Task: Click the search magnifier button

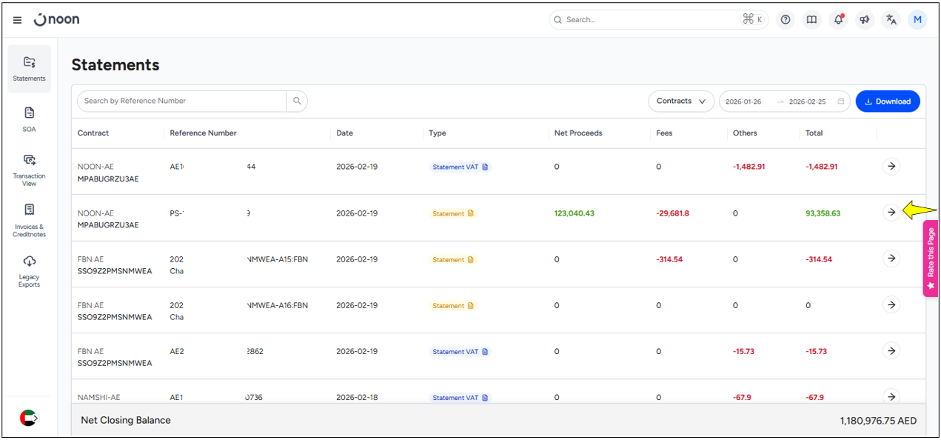Action: point(297,101)
